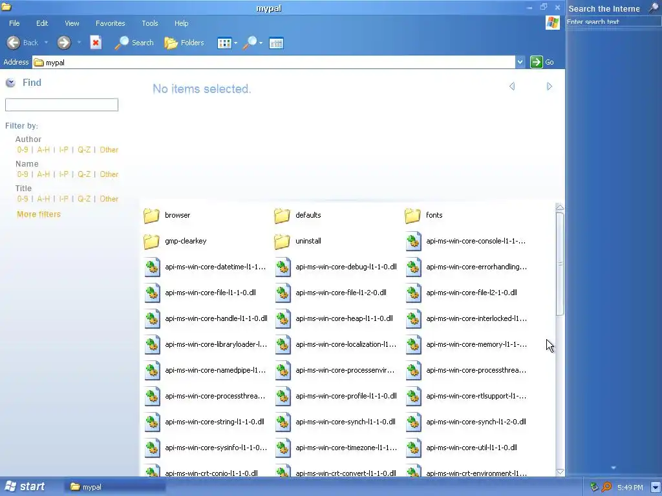The width and height of the screenshot is (662, 496).
Task: Click the Find search text box
Action: point(61,105)
